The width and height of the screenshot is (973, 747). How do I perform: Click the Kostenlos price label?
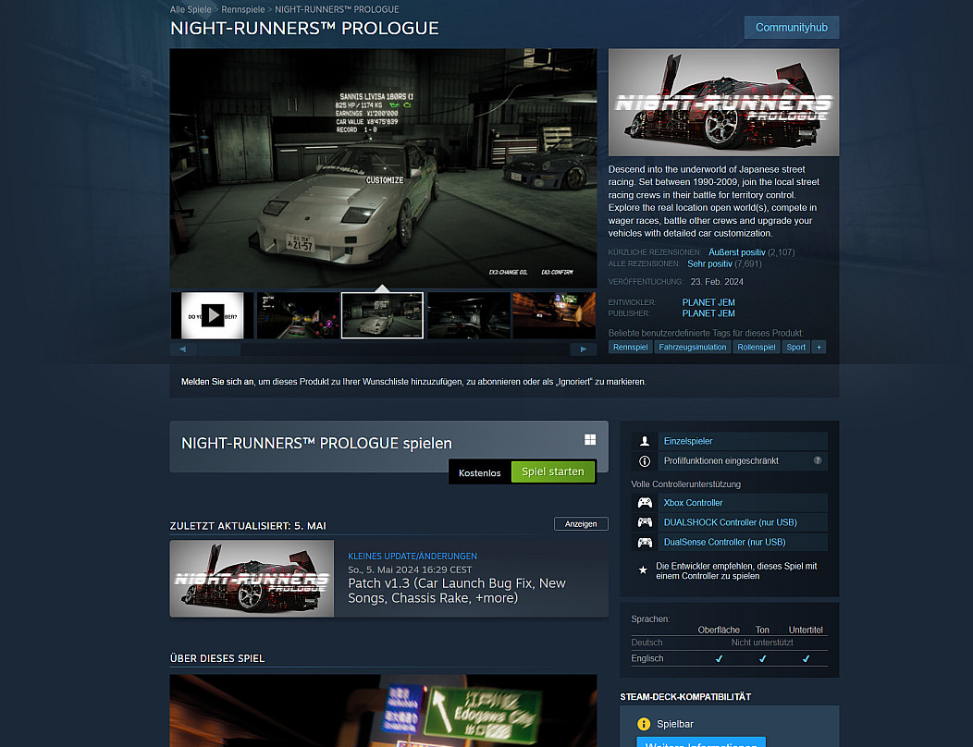point(480,472)
